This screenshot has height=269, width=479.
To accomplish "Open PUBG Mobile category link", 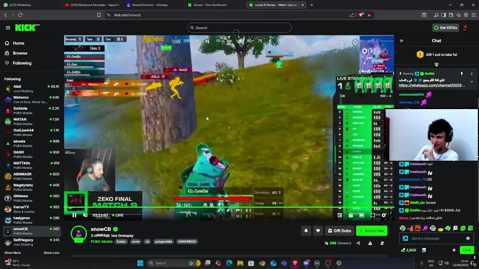I will pyautogui.click(x=101, y=242).
